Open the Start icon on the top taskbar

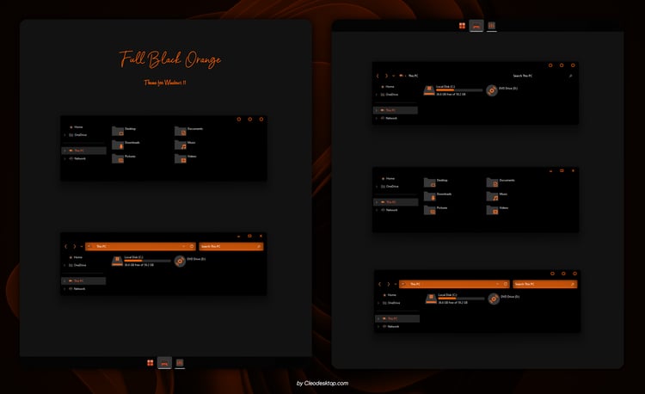pyautogui.click(x=462, y=26)
